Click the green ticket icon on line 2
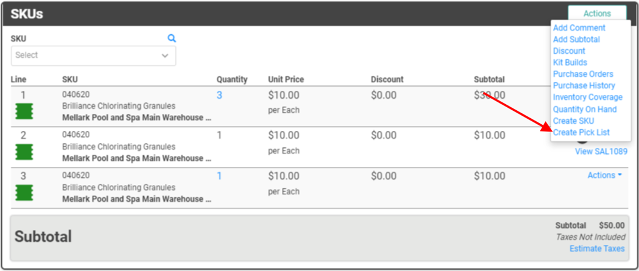Viewport: 639px width, 271px height. point(24,152)
